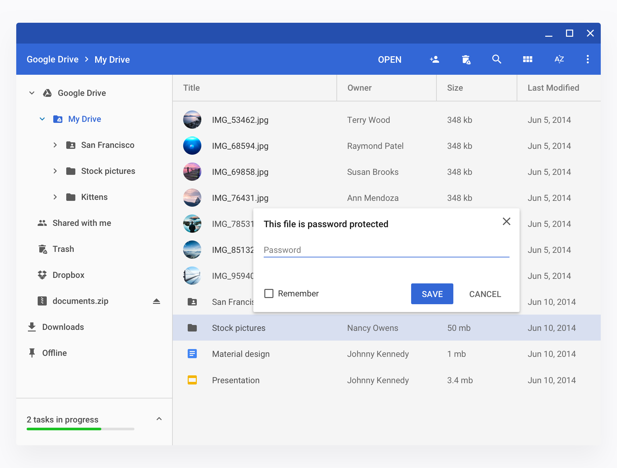Click the Password input field

coord(386,250)
